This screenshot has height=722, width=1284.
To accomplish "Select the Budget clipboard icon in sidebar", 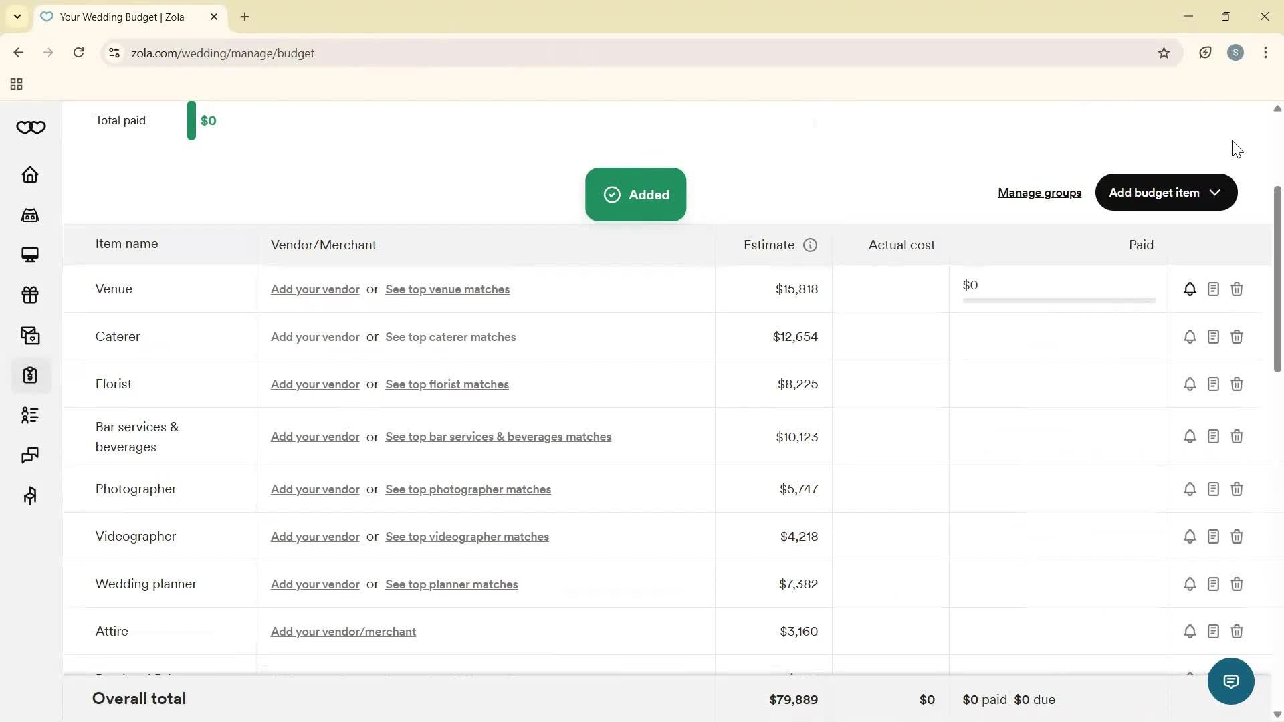I will 31,375.
